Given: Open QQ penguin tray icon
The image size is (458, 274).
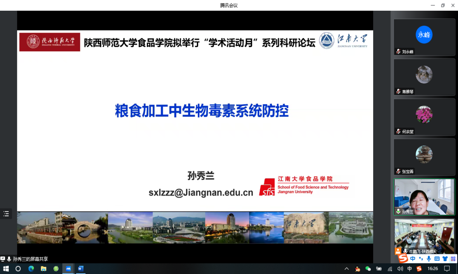Looking at the screenshot, I should point(358,269).
